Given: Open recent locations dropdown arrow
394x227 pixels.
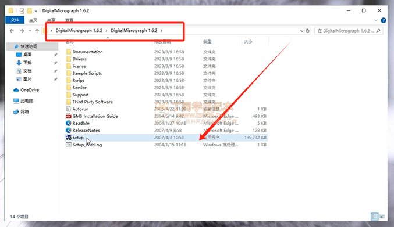Looking at the screenshot, I should [x=30, y=31].
